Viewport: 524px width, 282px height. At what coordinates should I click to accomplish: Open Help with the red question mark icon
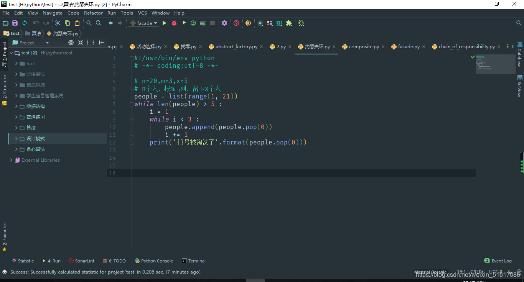click(236, 23)
